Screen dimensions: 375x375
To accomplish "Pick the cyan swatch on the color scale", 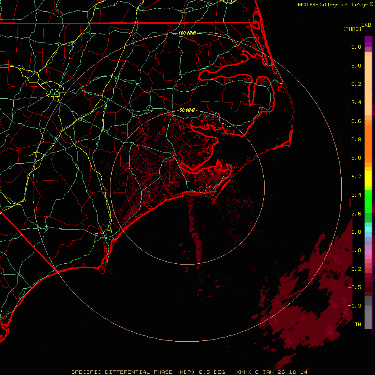I will point(368,229).
